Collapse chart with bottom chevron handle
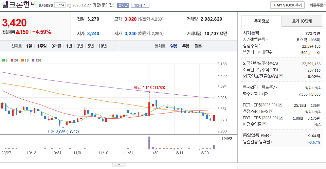 [x=119, y=165]
